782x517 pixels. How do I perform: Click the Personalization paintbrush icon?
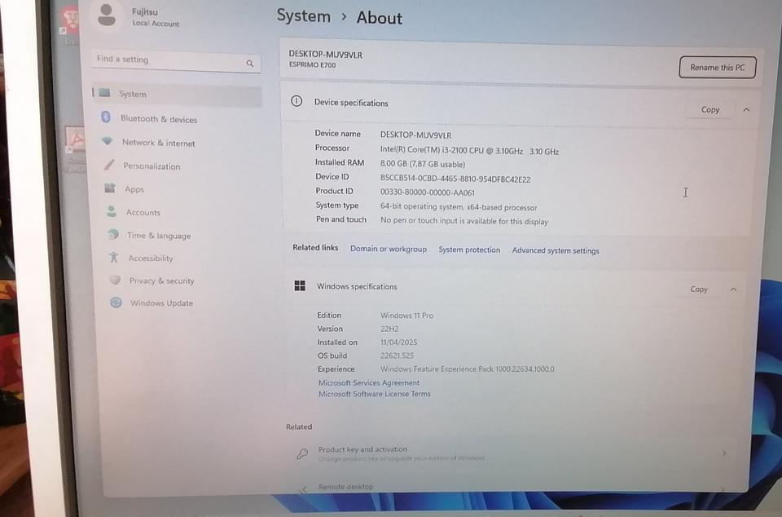[109, 164]
